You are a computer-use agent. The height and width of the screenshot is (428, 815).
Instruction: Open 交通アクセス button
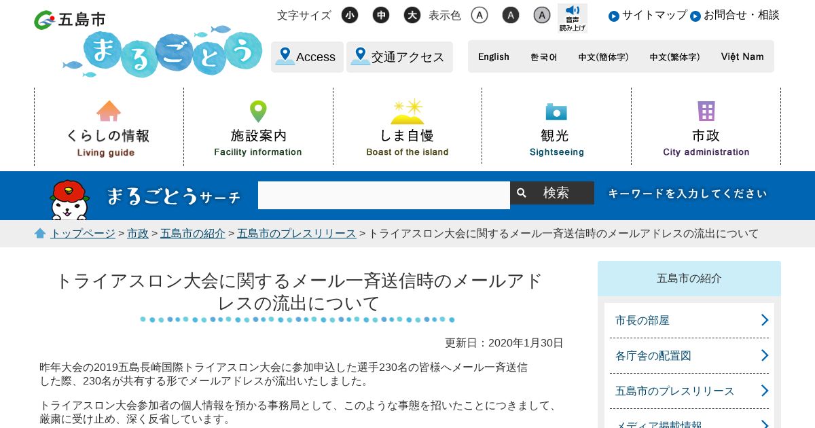coord(399,57)
